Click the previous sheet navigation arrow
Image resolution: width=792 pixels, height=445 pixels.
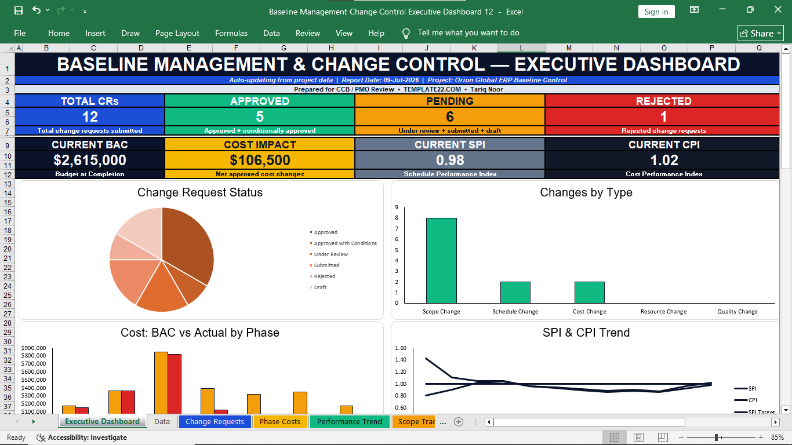click(x=17, y=421)
